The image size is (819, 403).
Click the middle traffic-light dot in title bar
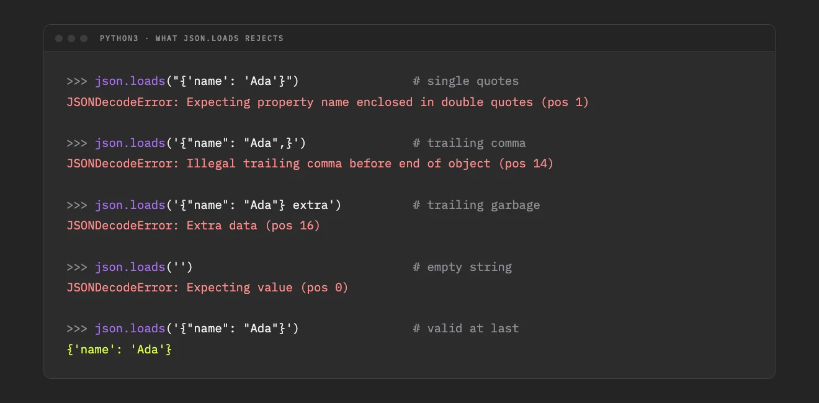click(x=71, y=38)
